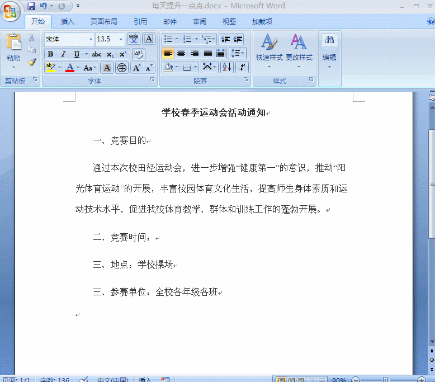Screen dimensions: 435x382
Task: Align text right
Action: tap(195, 53)
